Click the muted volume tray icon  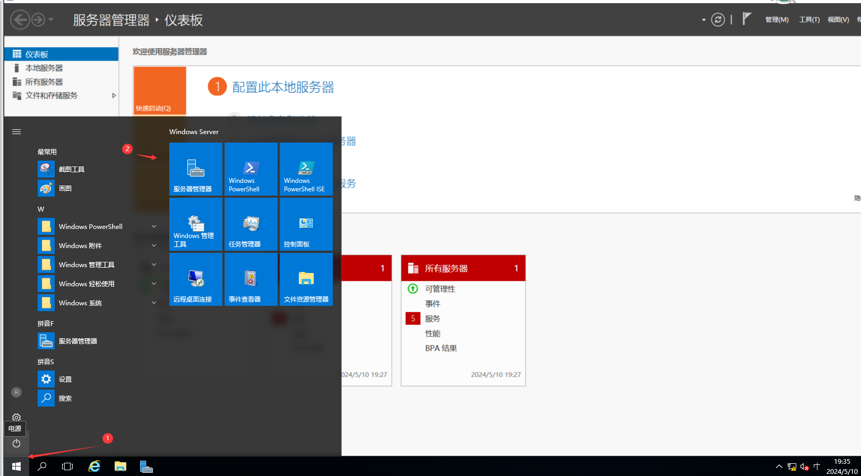[805, 466]
